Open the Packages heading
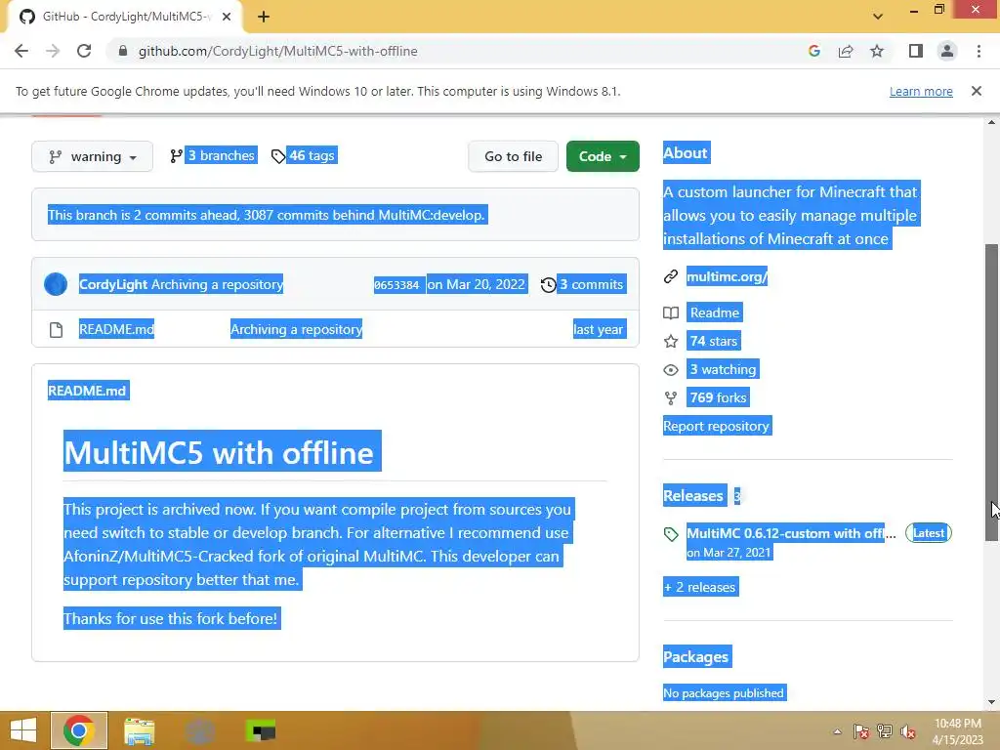The width and height of the screenshot is (1000, 750). click(696, 656)
